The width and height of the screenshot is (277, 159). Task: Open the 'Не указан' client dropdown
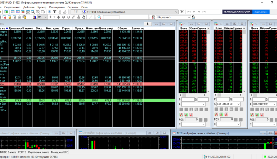[x=189, y=17]
